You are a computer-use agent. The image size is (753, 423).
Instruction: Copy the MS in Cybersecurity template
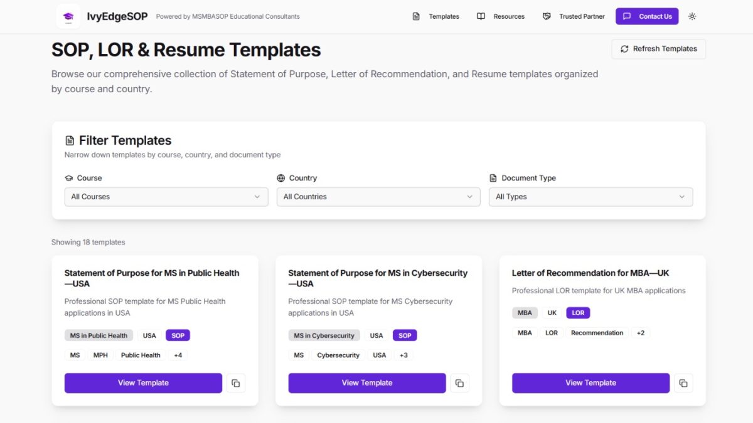pyautogui.click(x=459, y=383)
